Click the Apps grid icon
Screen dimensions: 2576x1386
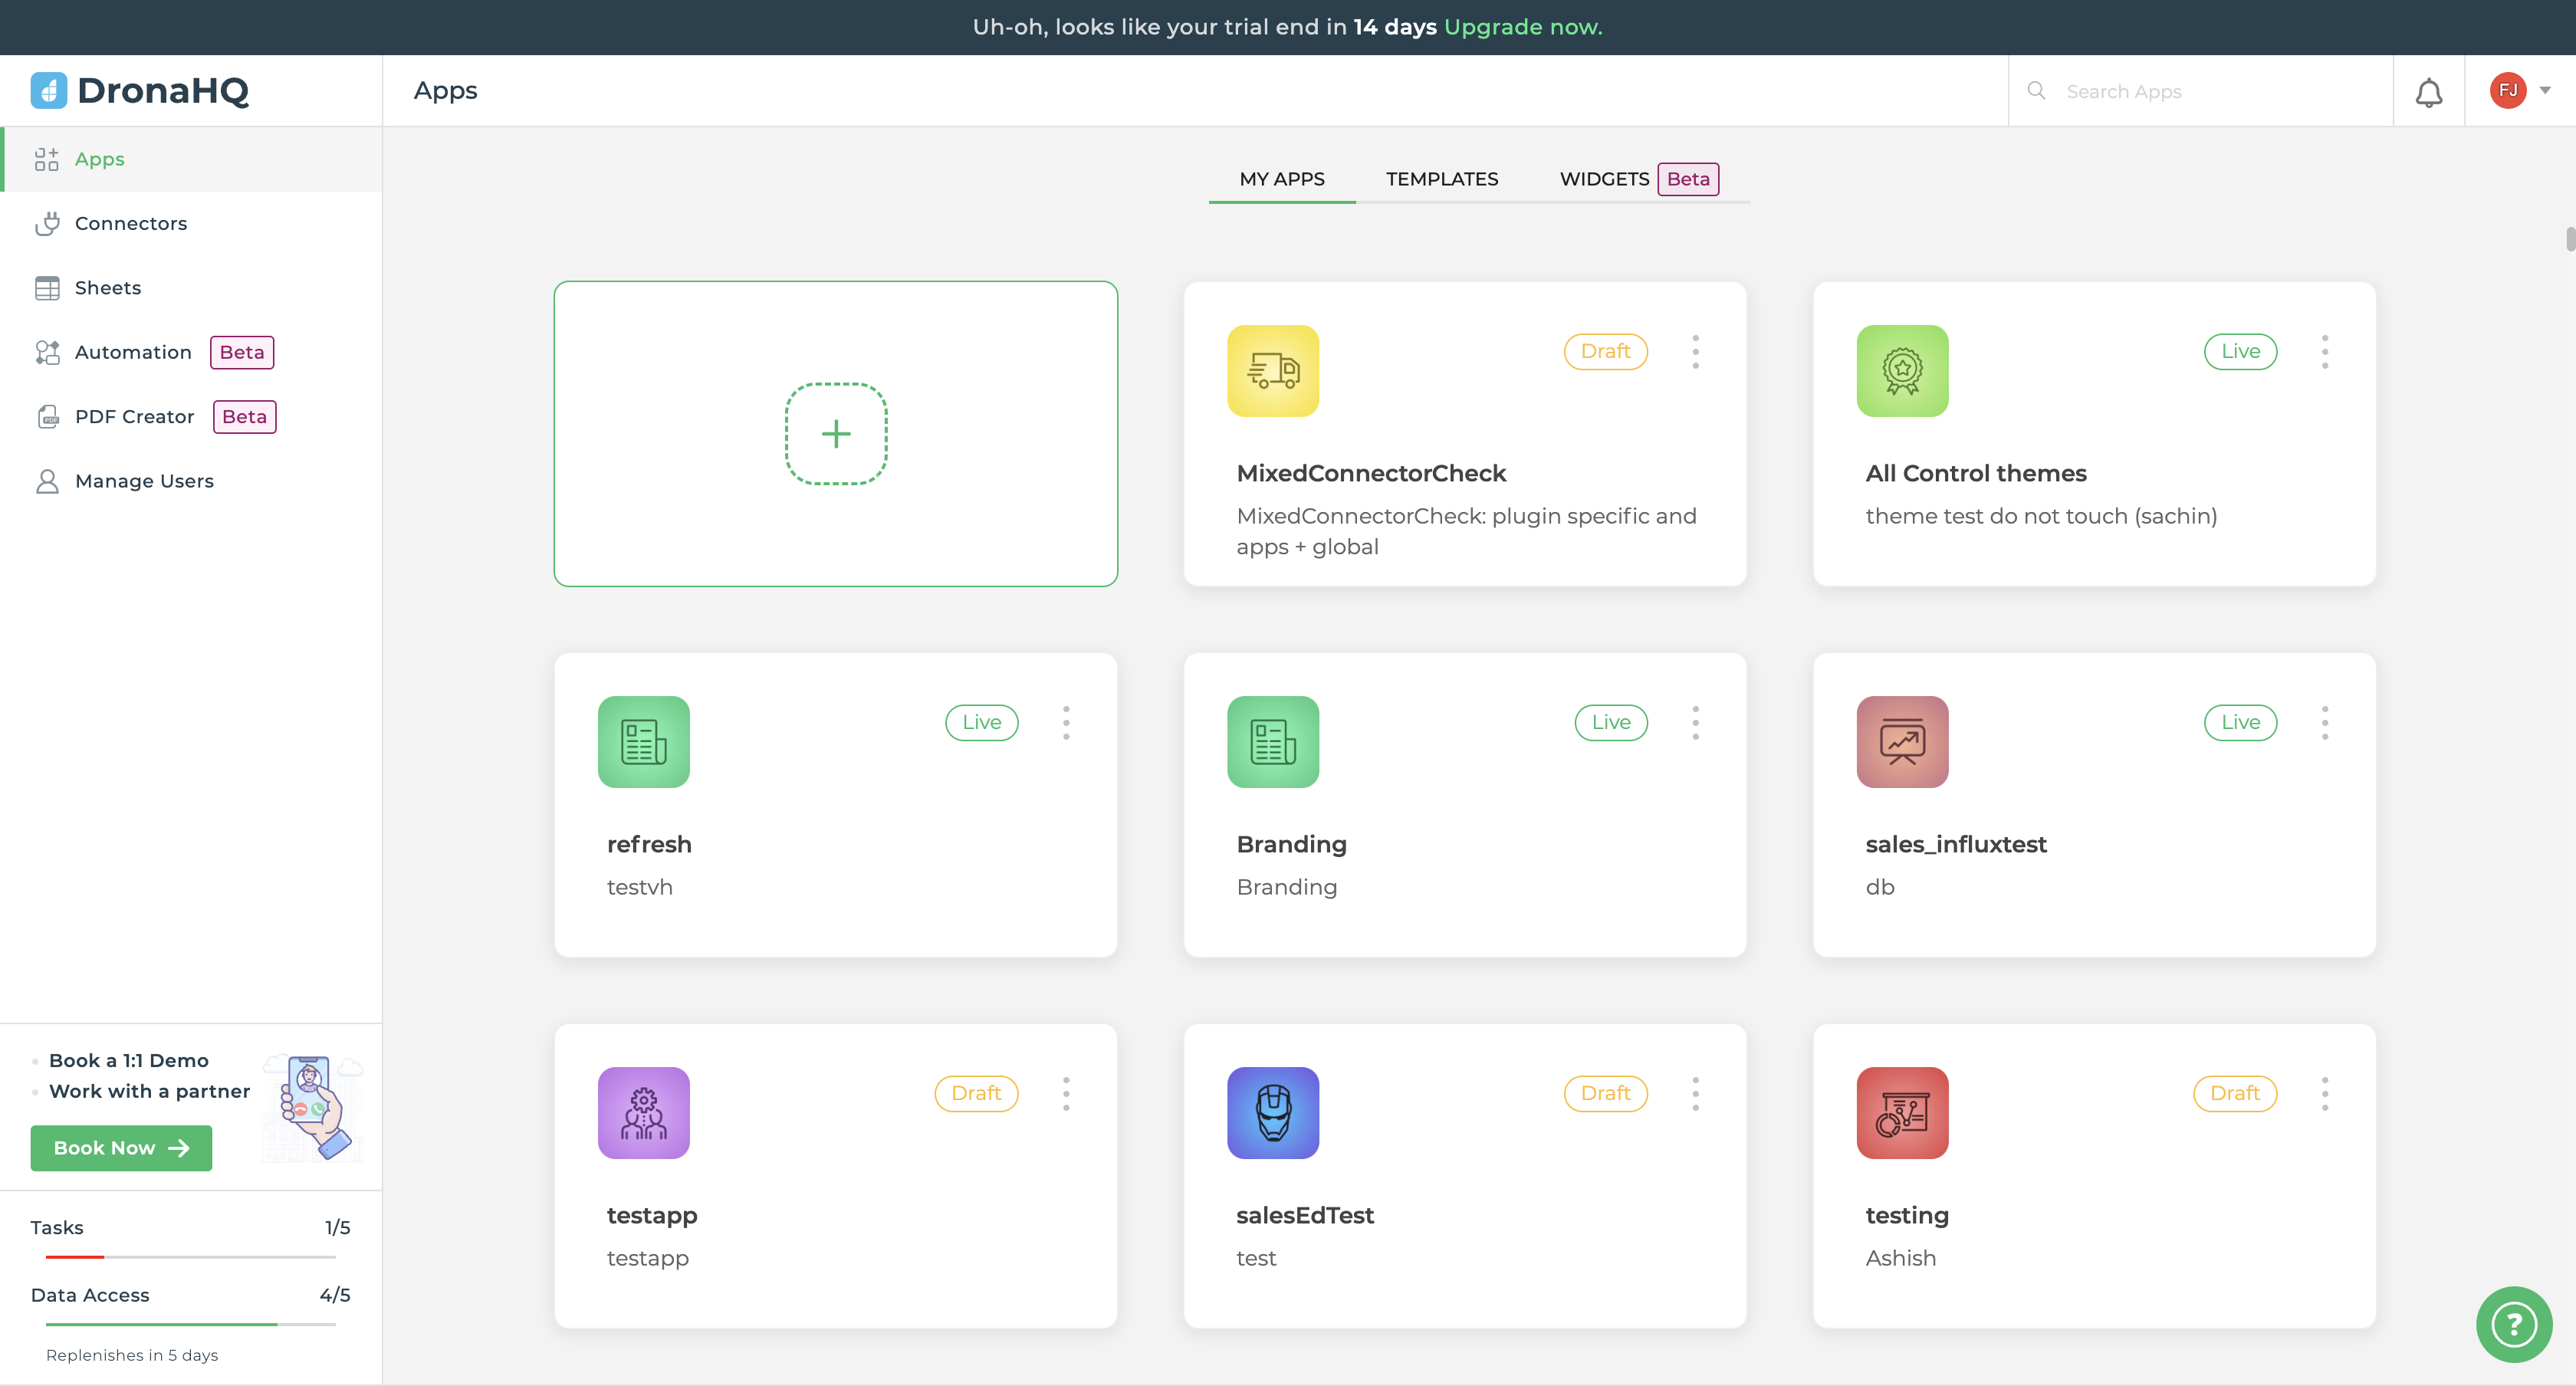pyautogui.click(x=47, y=159)
